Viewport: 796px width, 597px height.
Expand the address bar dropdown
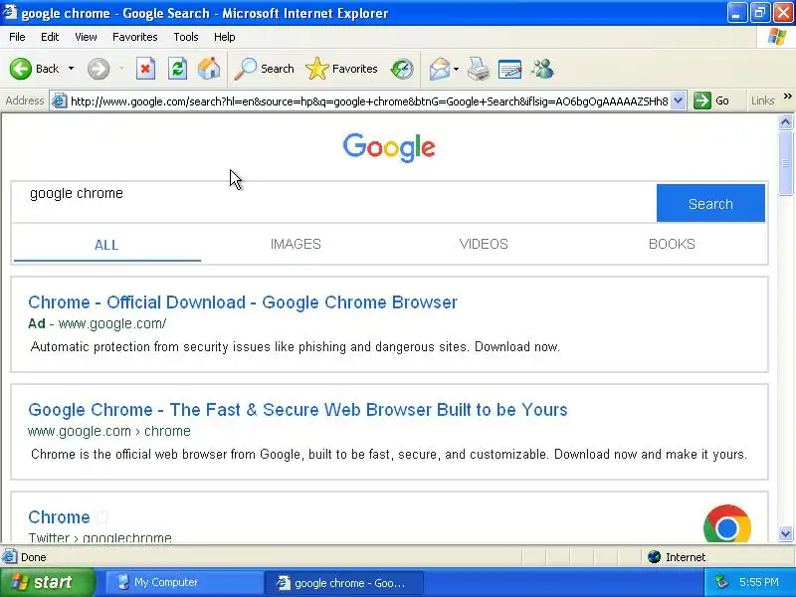679,100
